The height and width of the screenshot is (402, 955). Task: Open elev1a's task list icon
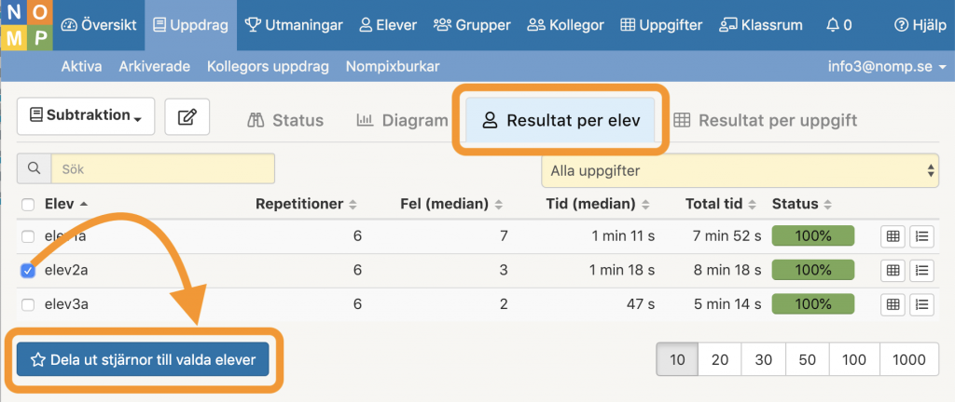[x=921, y=236]
